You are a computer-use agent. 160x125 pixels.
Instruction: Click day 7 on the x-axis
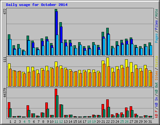tap(38, 122)
